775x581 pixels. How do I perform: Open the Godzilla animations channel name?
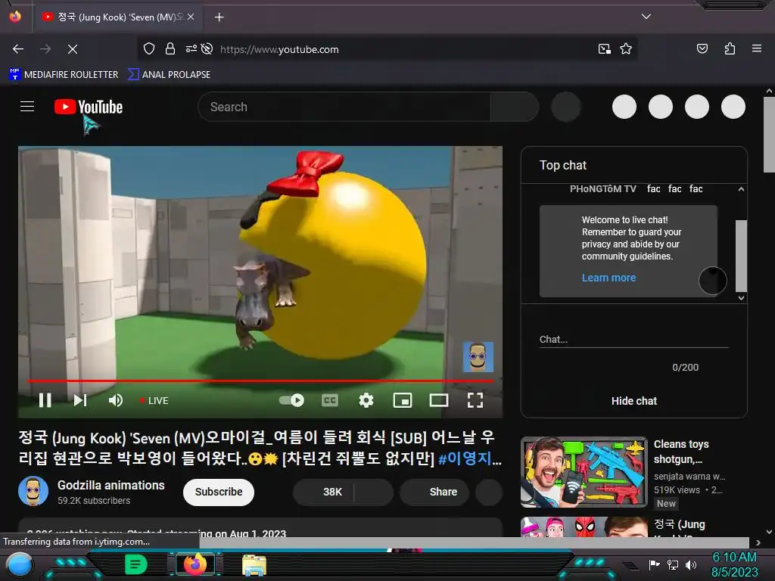coord(111,485)
